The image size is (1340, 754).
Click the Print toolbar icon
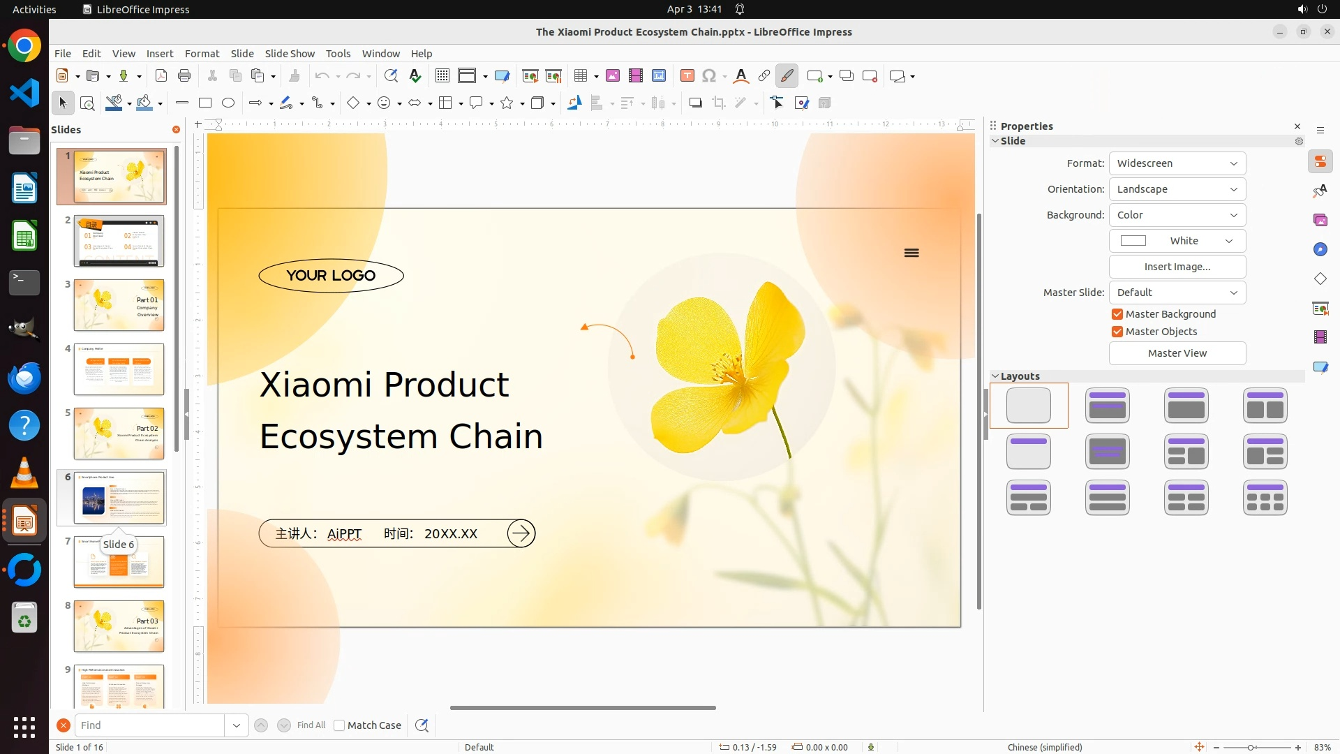click(184, 76)
